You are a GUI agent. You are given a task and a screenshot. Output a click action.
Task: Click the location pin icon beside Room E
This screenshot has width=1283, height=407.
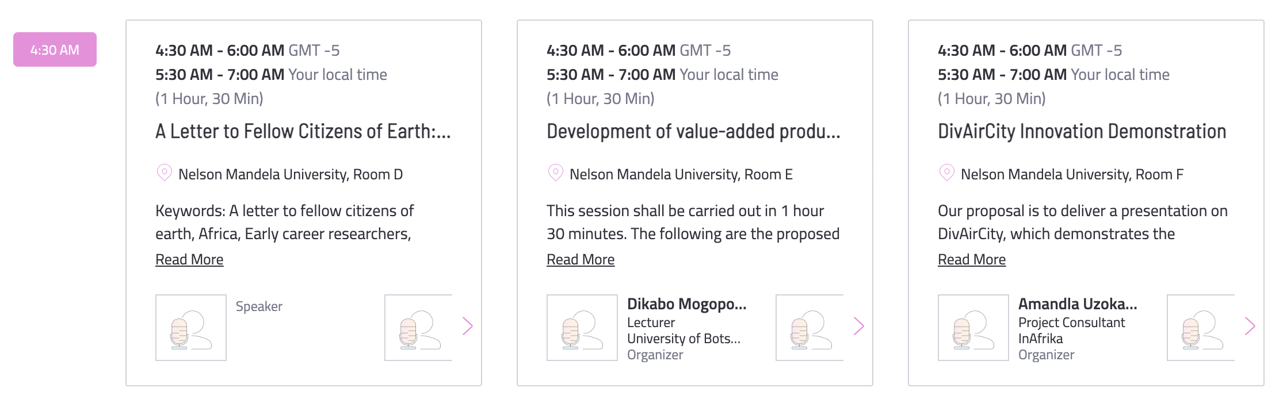556,173
